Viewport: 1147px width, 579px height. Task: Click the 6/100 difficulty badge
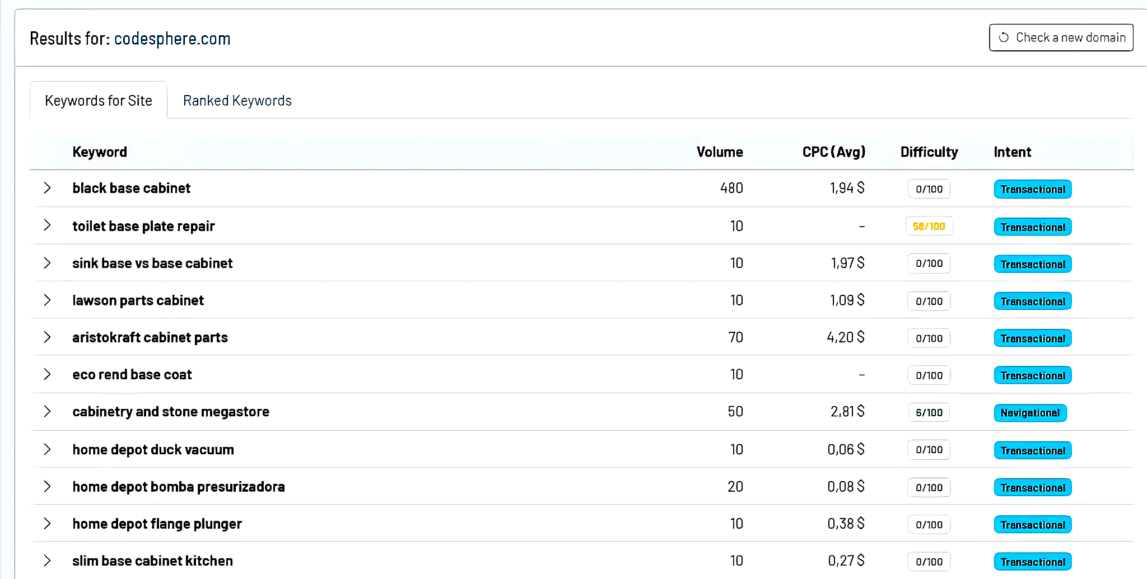click(929, 412)
